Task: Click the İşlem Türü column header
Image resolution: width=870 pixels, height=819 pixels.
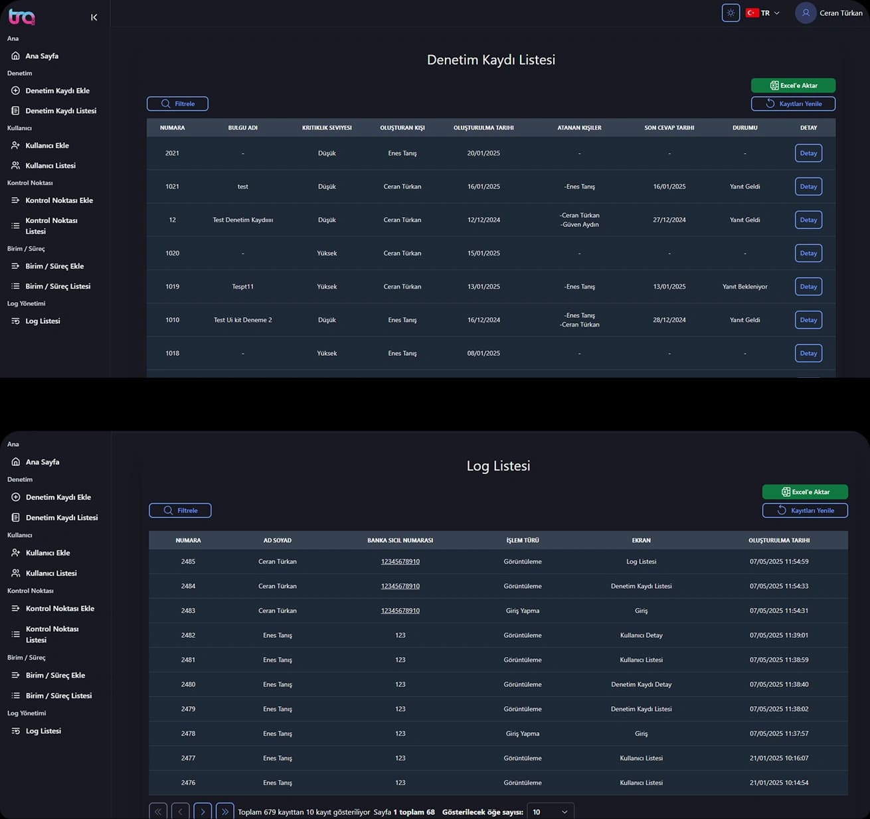Action: 523,540
